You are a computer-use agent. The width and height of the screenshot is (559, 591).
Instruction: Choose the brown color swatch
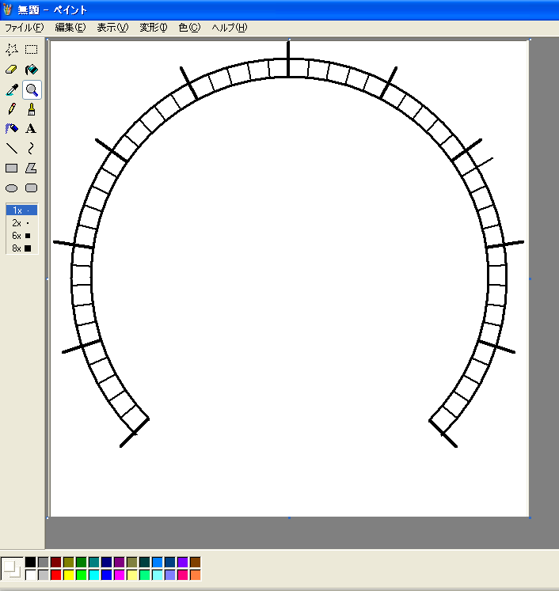pos(195,563)
